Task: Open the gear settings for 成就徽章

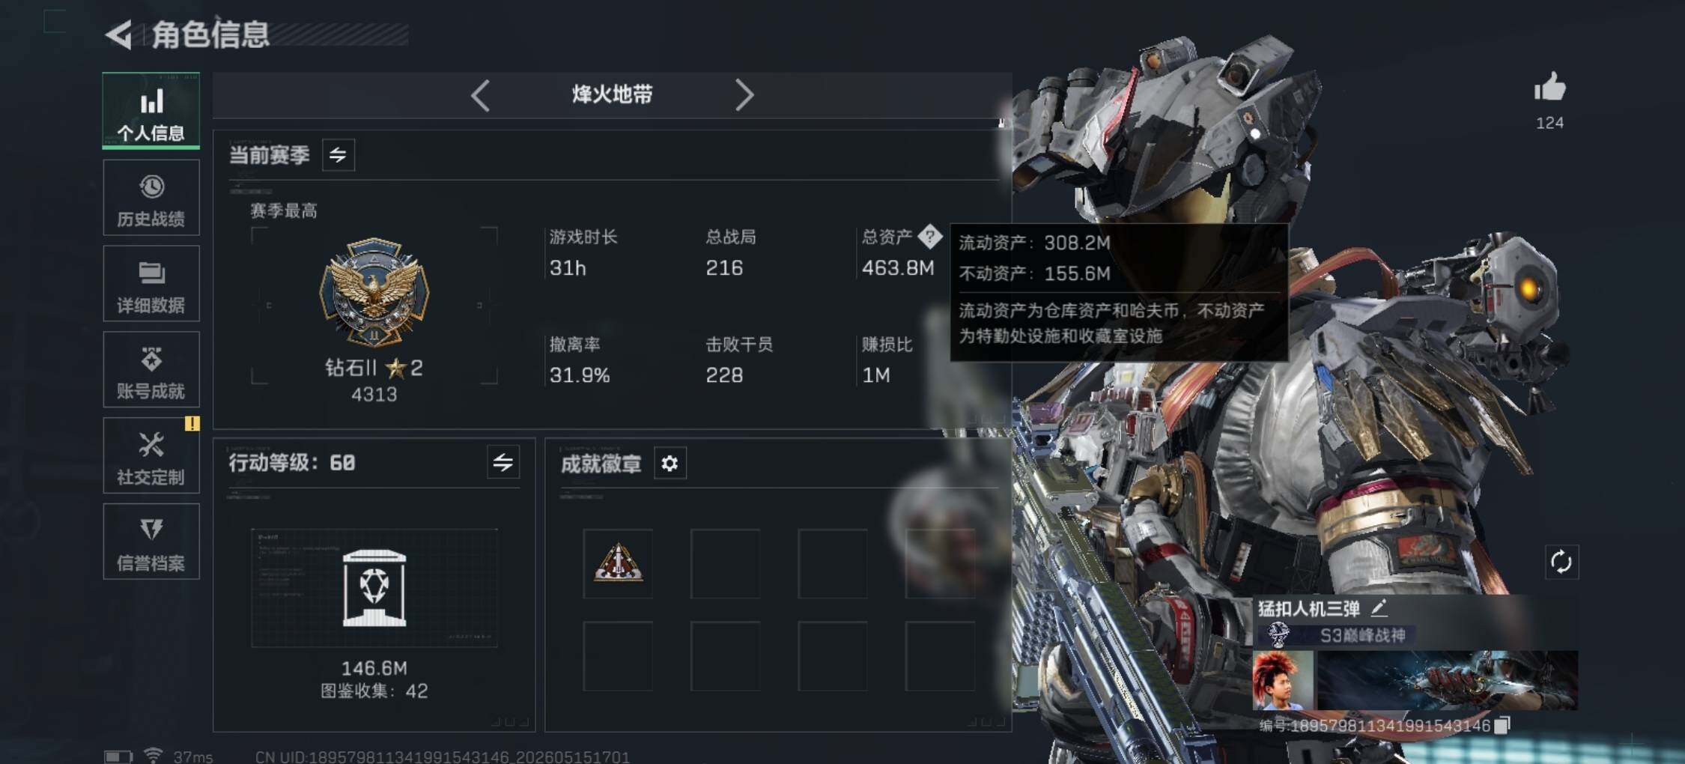Action: click(670, 464)
